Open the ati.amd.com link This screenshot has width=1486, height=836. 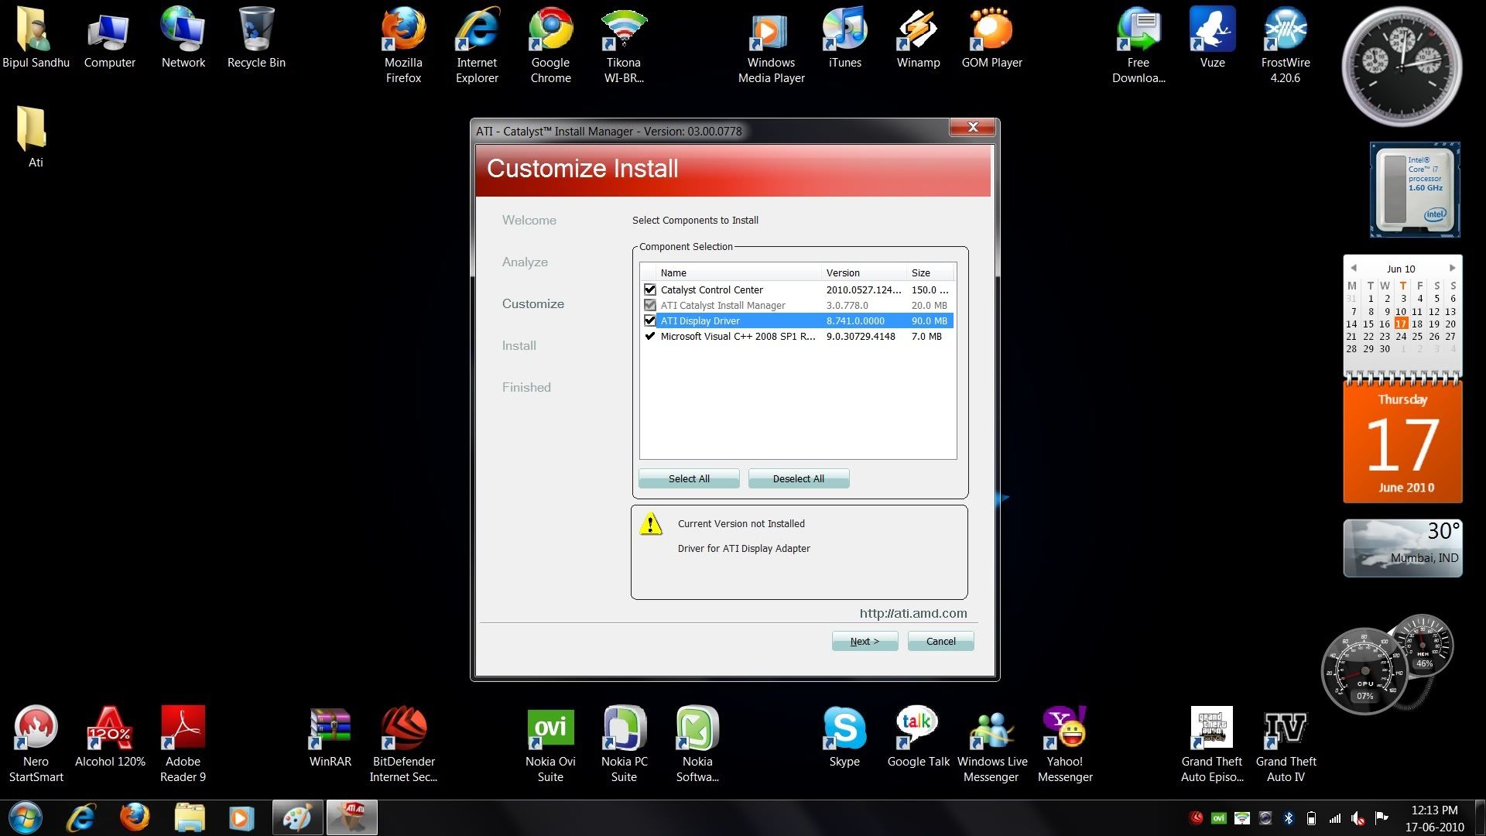click(x=913, y=613)
